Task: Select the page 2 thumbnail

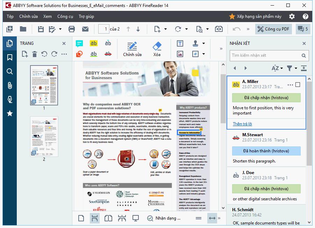Action: click(x=44, y=137)
